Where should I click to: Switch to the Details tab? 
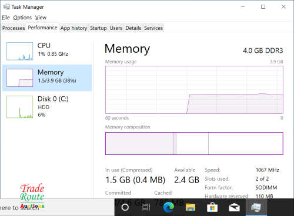133,28
